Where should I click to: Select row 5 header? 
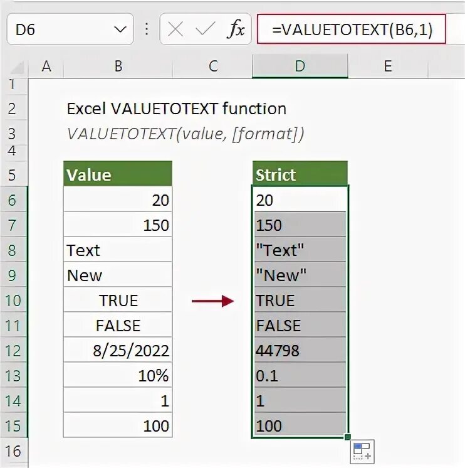pos(14,174)
